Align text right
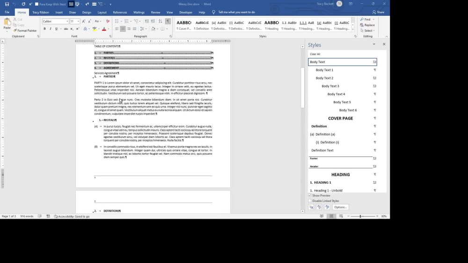Screen dimensions: 468x263 (129, 29)
